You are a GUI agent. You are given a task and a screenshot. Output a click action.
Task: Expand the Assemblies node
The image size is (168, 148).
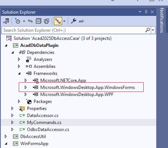pos(19,66)
